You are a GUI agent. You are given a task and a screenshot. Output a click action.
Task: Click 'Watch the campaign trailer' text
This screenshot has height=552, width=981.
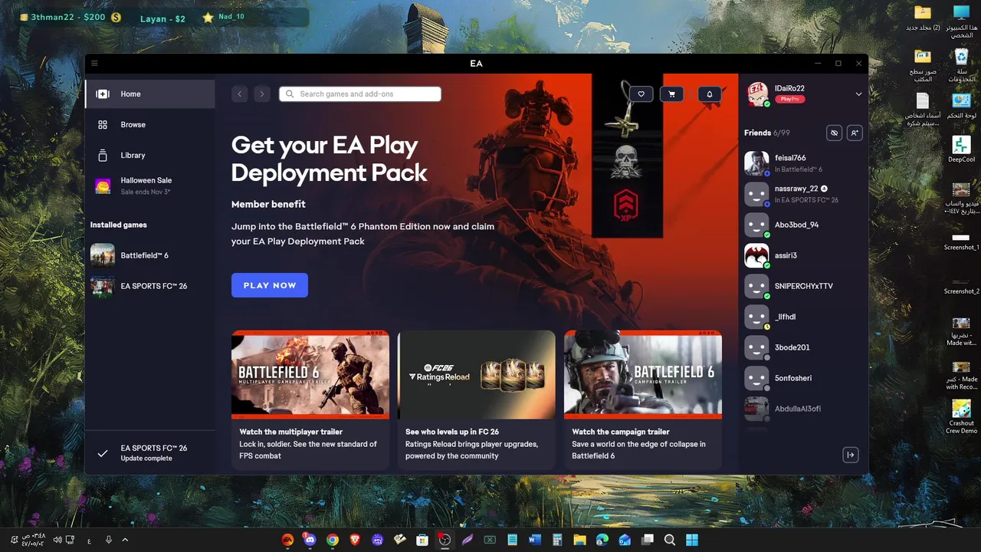coord(621,432)
